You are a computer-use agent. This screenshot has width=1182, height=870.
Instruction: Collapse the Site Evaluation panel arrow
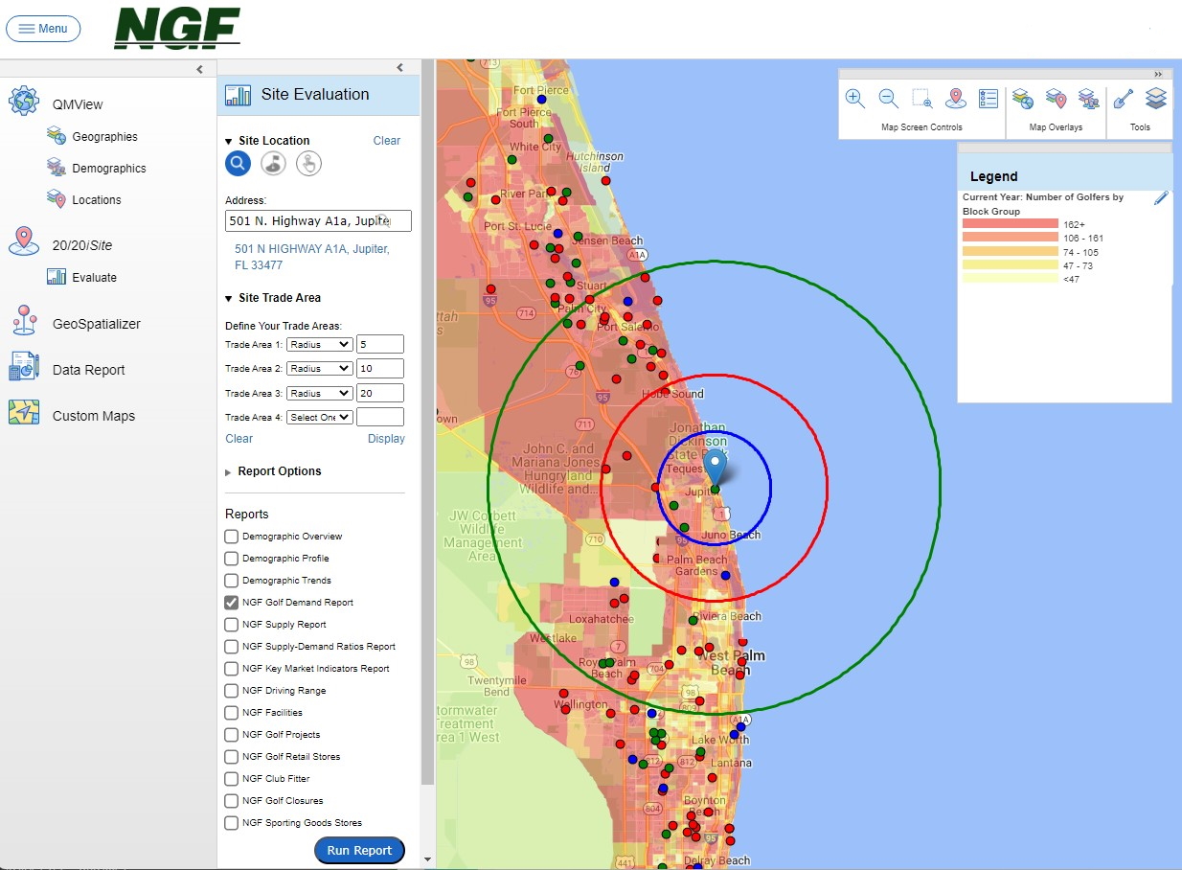tap(400, 68)
